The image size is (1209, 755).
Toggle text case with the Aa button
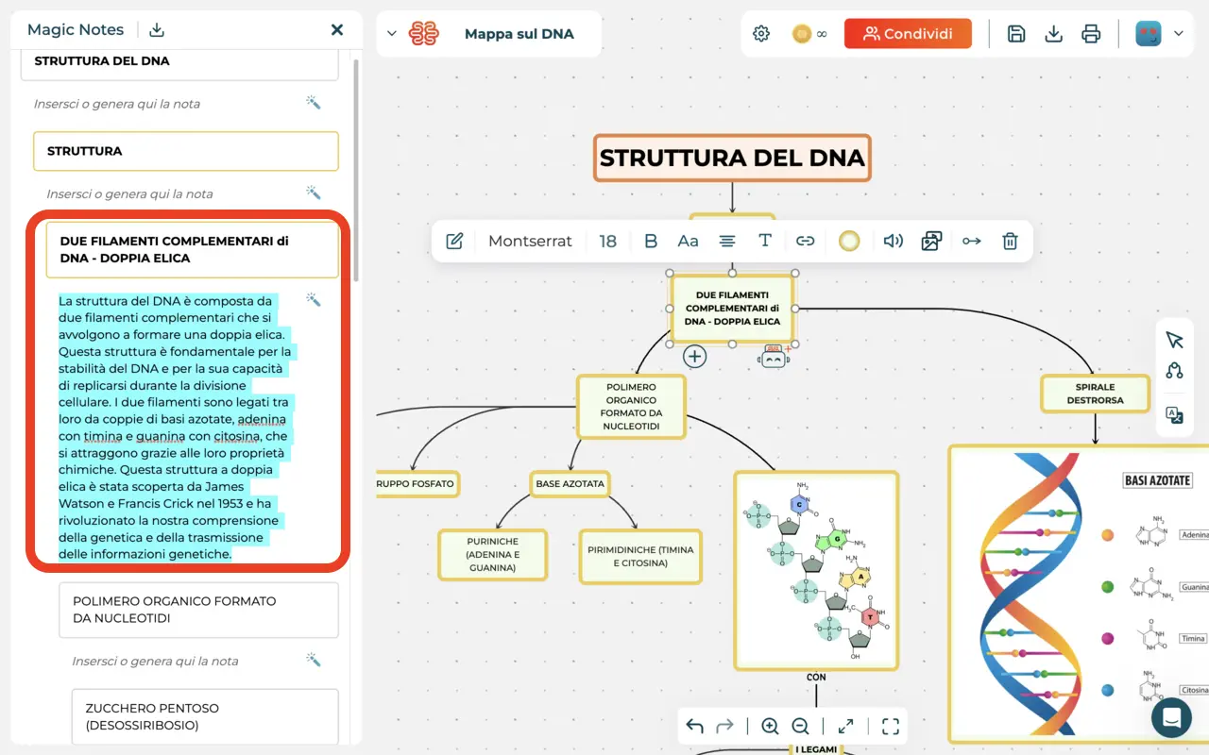coord(688,241)
